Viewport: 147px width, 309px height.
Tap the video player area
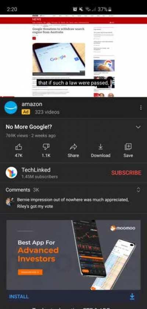[x=73, y=56]
